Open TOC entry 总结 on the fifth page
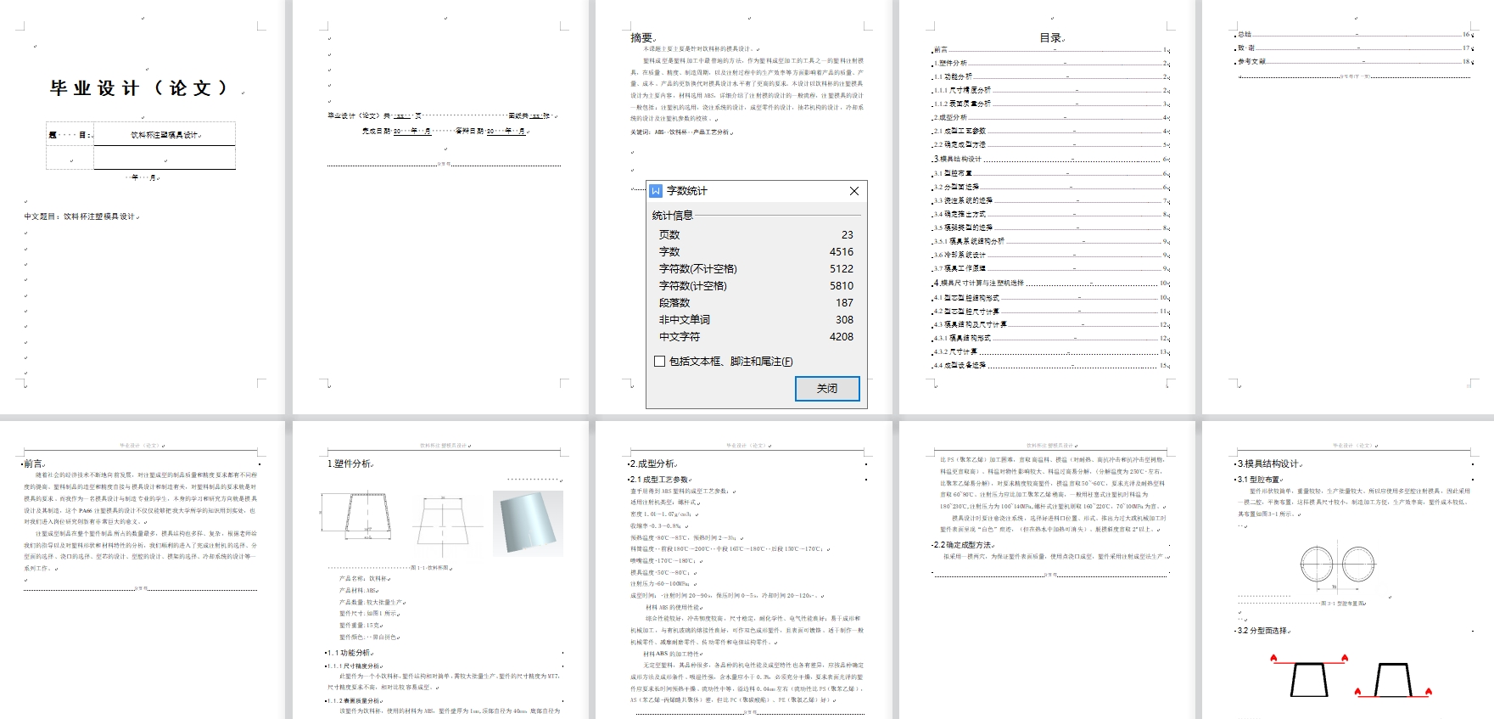The image size is (1494, 719). coord(1355,35)
